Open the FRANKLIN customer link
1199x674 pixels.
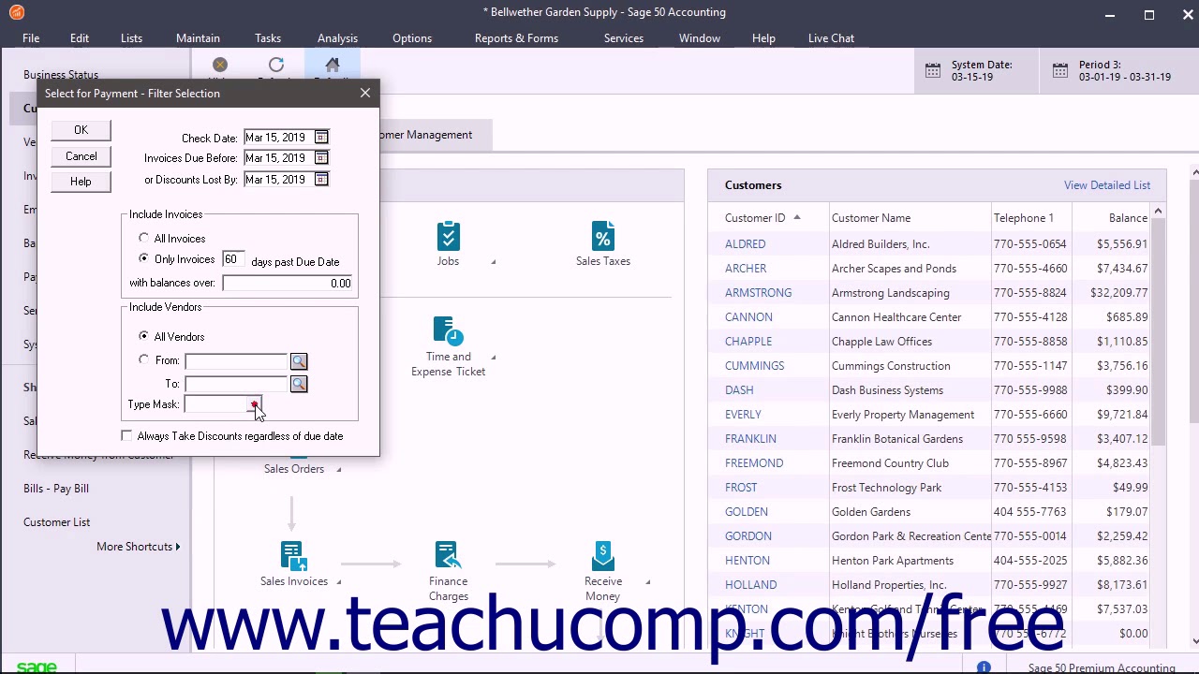pos(750,439)
